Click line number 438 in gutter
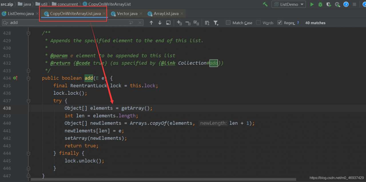The height and width of the screenshot is (182, 366). tap(7, 108)
